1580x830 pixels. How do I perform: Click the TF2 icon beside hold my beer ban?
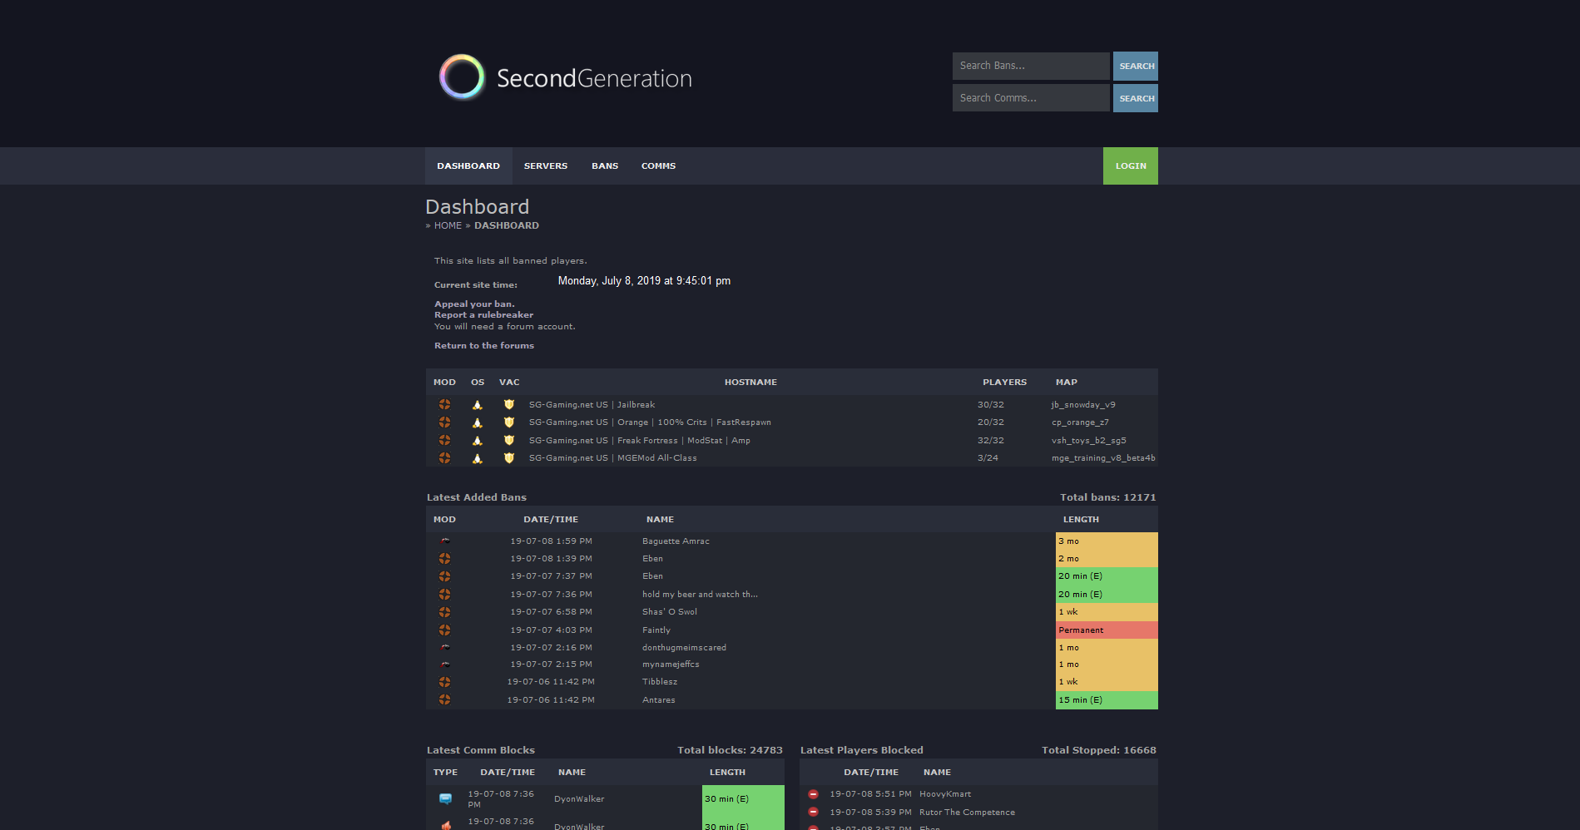pos(444,595)
